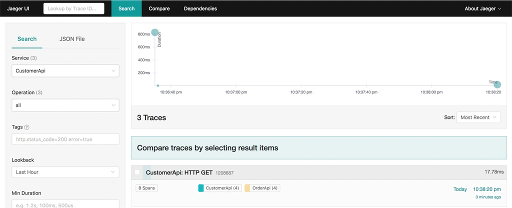This screenshot has width=512, height=208.
Task: Click the Tags help question mark icon
Action: [27, 127]
